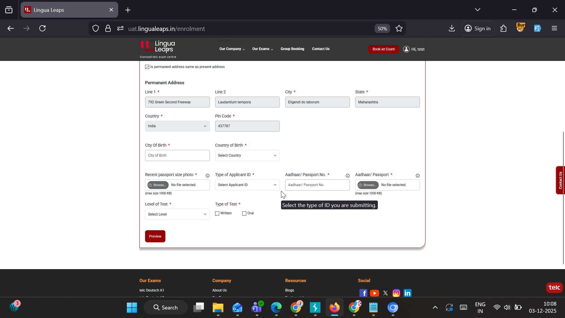Open the Instagram social icon
The image size is (565, 318).
pos(396,293)
